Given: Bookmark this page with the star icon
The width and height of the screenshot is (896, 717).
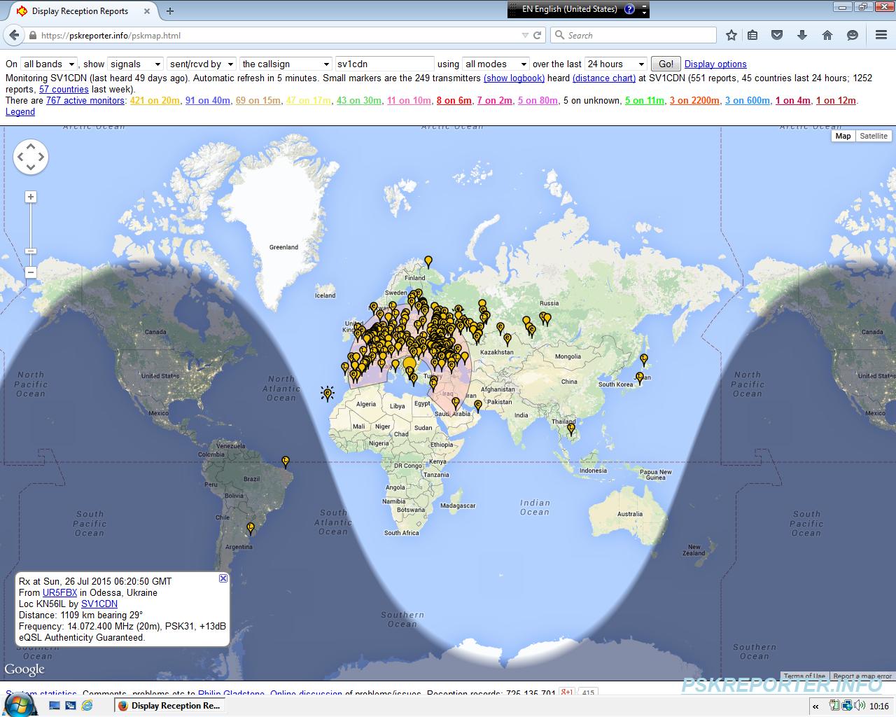Looking at the screenshot, I should tap(731, 35).
